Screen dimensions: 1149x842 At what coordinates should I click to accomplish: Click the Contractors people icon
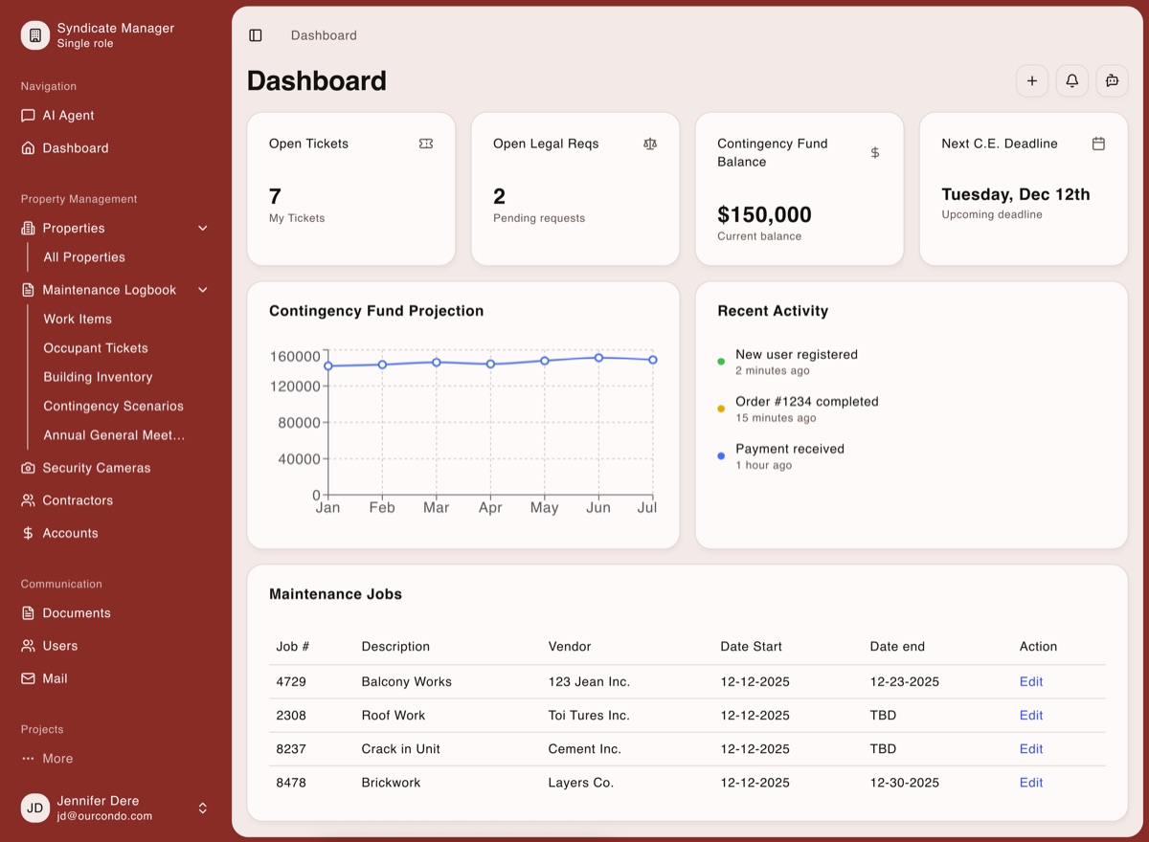pos(28,500)
